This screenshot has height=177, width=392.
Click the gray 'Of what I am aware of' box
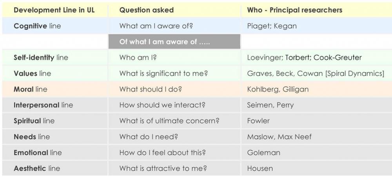point(174,42)
